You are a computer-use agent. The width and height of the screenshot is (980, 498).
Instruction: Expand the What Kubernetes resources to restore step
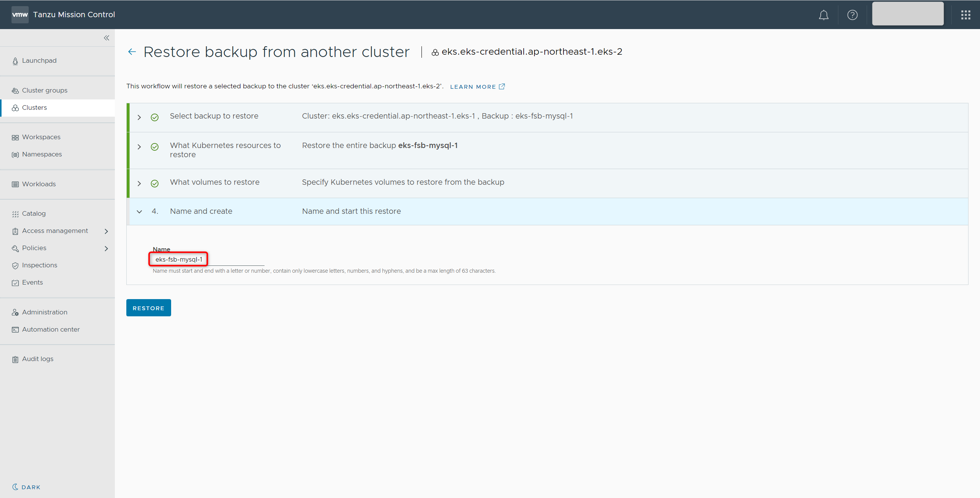pyautogui.click(x=139, y=147)
